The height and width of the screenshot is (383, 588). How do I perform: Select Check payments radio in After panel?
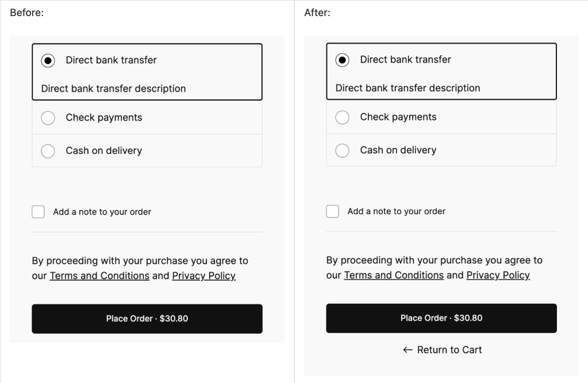[343, 117]
